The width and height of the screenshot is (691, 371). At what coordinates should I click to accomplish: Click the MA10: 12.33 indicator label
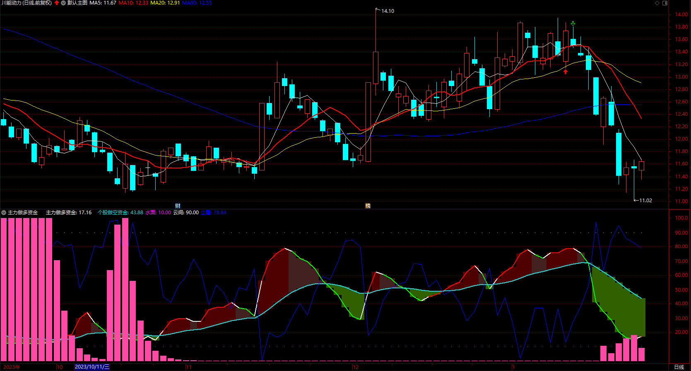[133, 3]
